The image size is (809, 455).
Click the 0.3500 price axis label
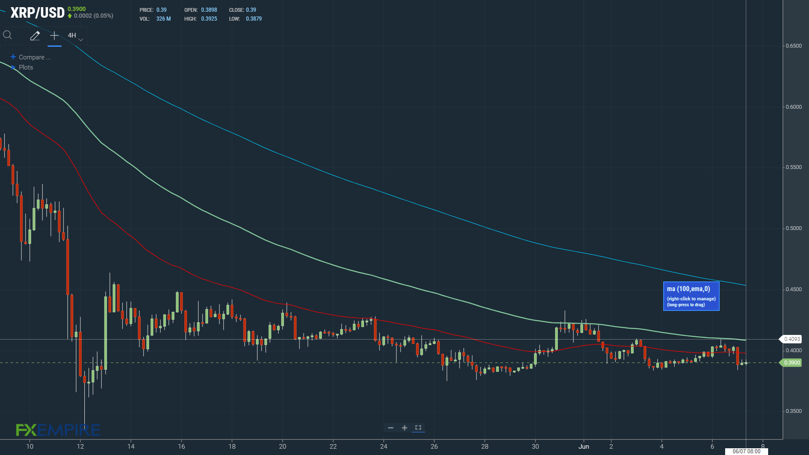794,411
